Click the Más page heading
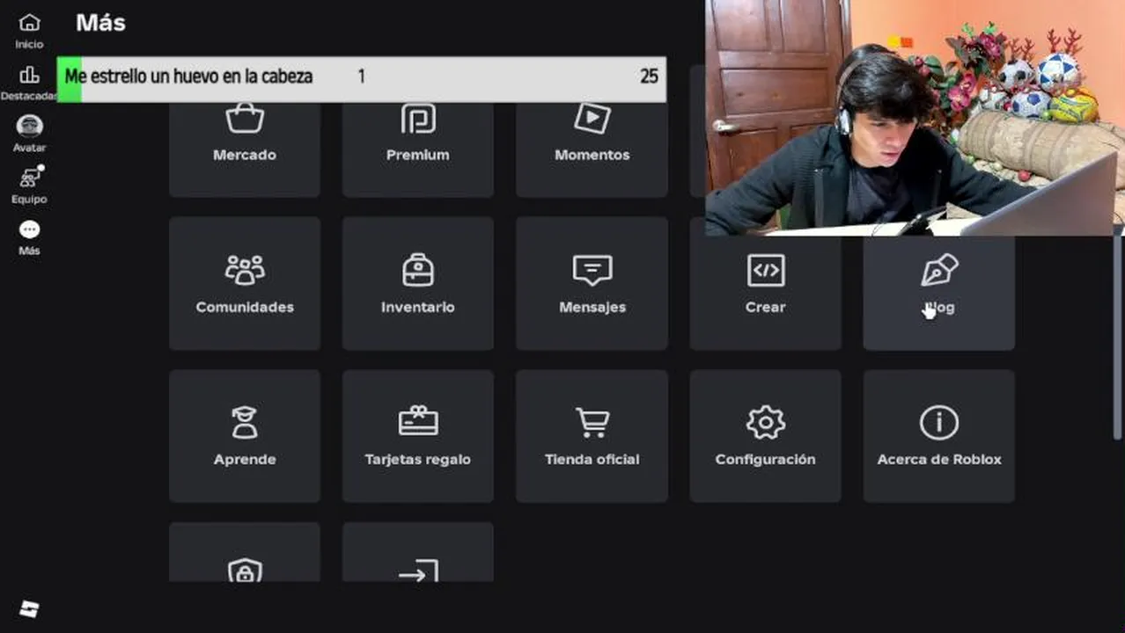 click(x=100, y=23)
